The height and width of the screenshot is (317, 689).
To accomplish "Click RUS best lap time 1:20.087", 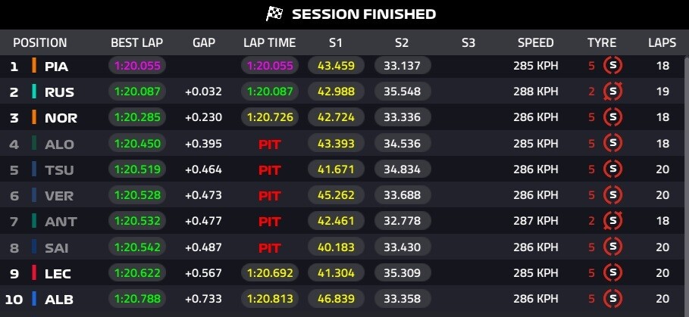I will click(x=137, y=92).
